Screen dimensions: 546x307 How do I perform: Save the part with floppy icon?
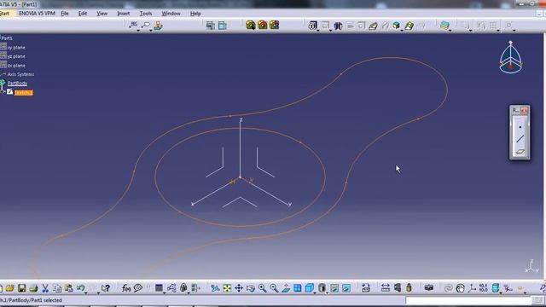point(22,288)
